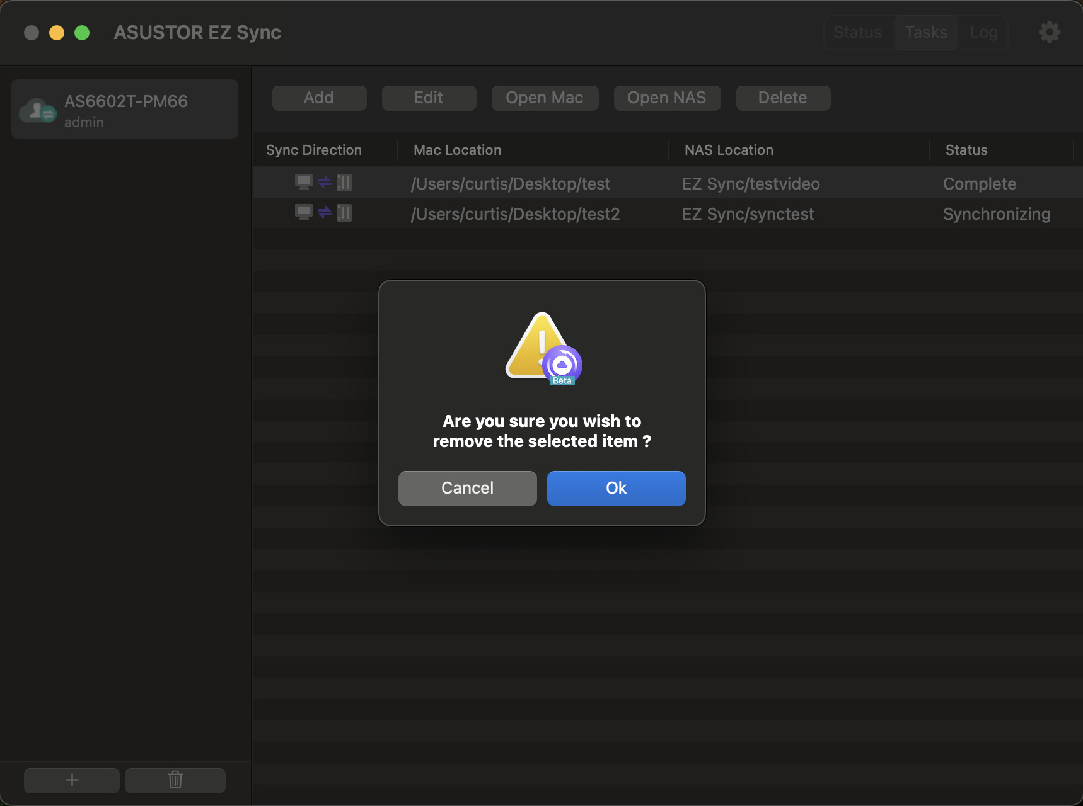Viewport: 1083px width, 806px height.
Task: Click the Open NAS button
Action: click(667, 98)
